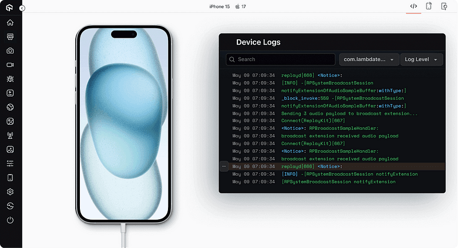End session with the power icon
Viewport: 470px width, 248px height.
point(10,220)
